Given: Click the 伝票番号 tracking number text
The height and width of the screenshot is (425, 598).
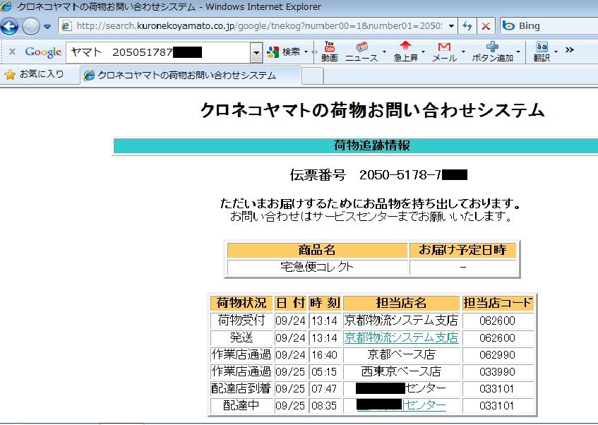Looking at the screenshot, I should (x=378, y=175).
